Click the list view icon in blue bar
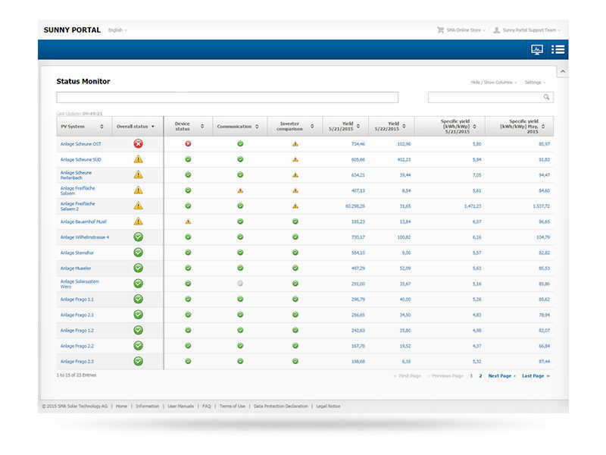Image resolution: width=606 pixels, height=455 pixels. pos(558,49)
